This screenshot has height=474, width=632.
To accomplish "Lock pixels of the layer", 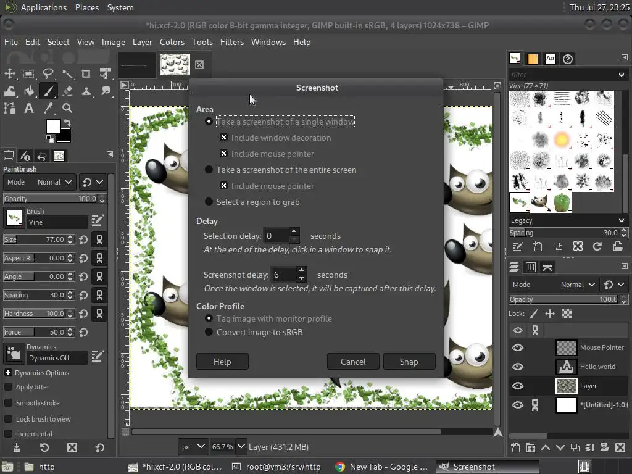I will [x=533, y=314].
